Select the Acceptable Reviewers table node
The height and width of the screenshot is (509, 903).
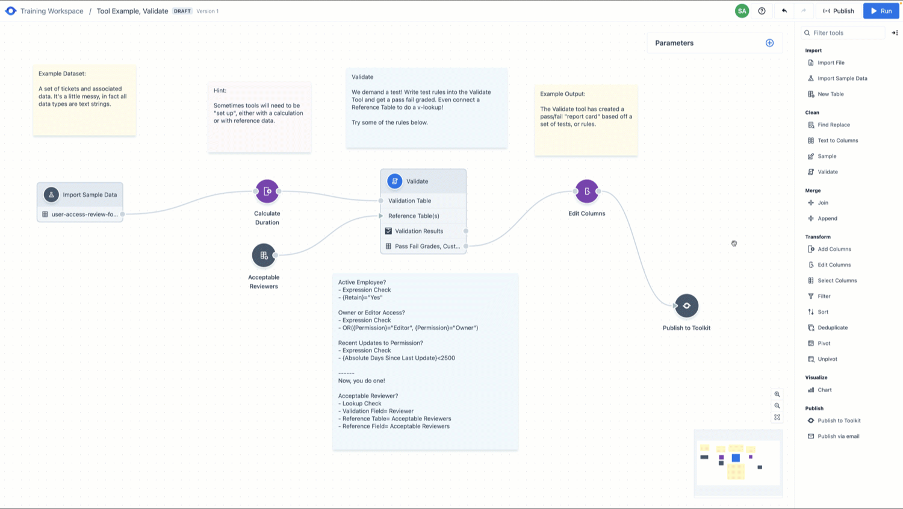tap(264, 255)
